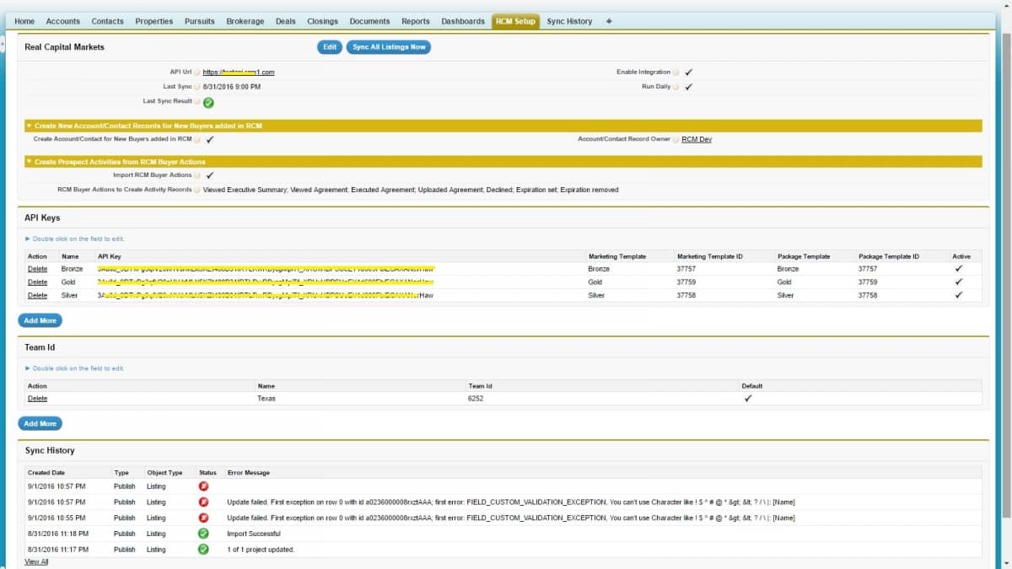
Task: Toggle Default checkmark for Texas team
Action: click(747, 399)
